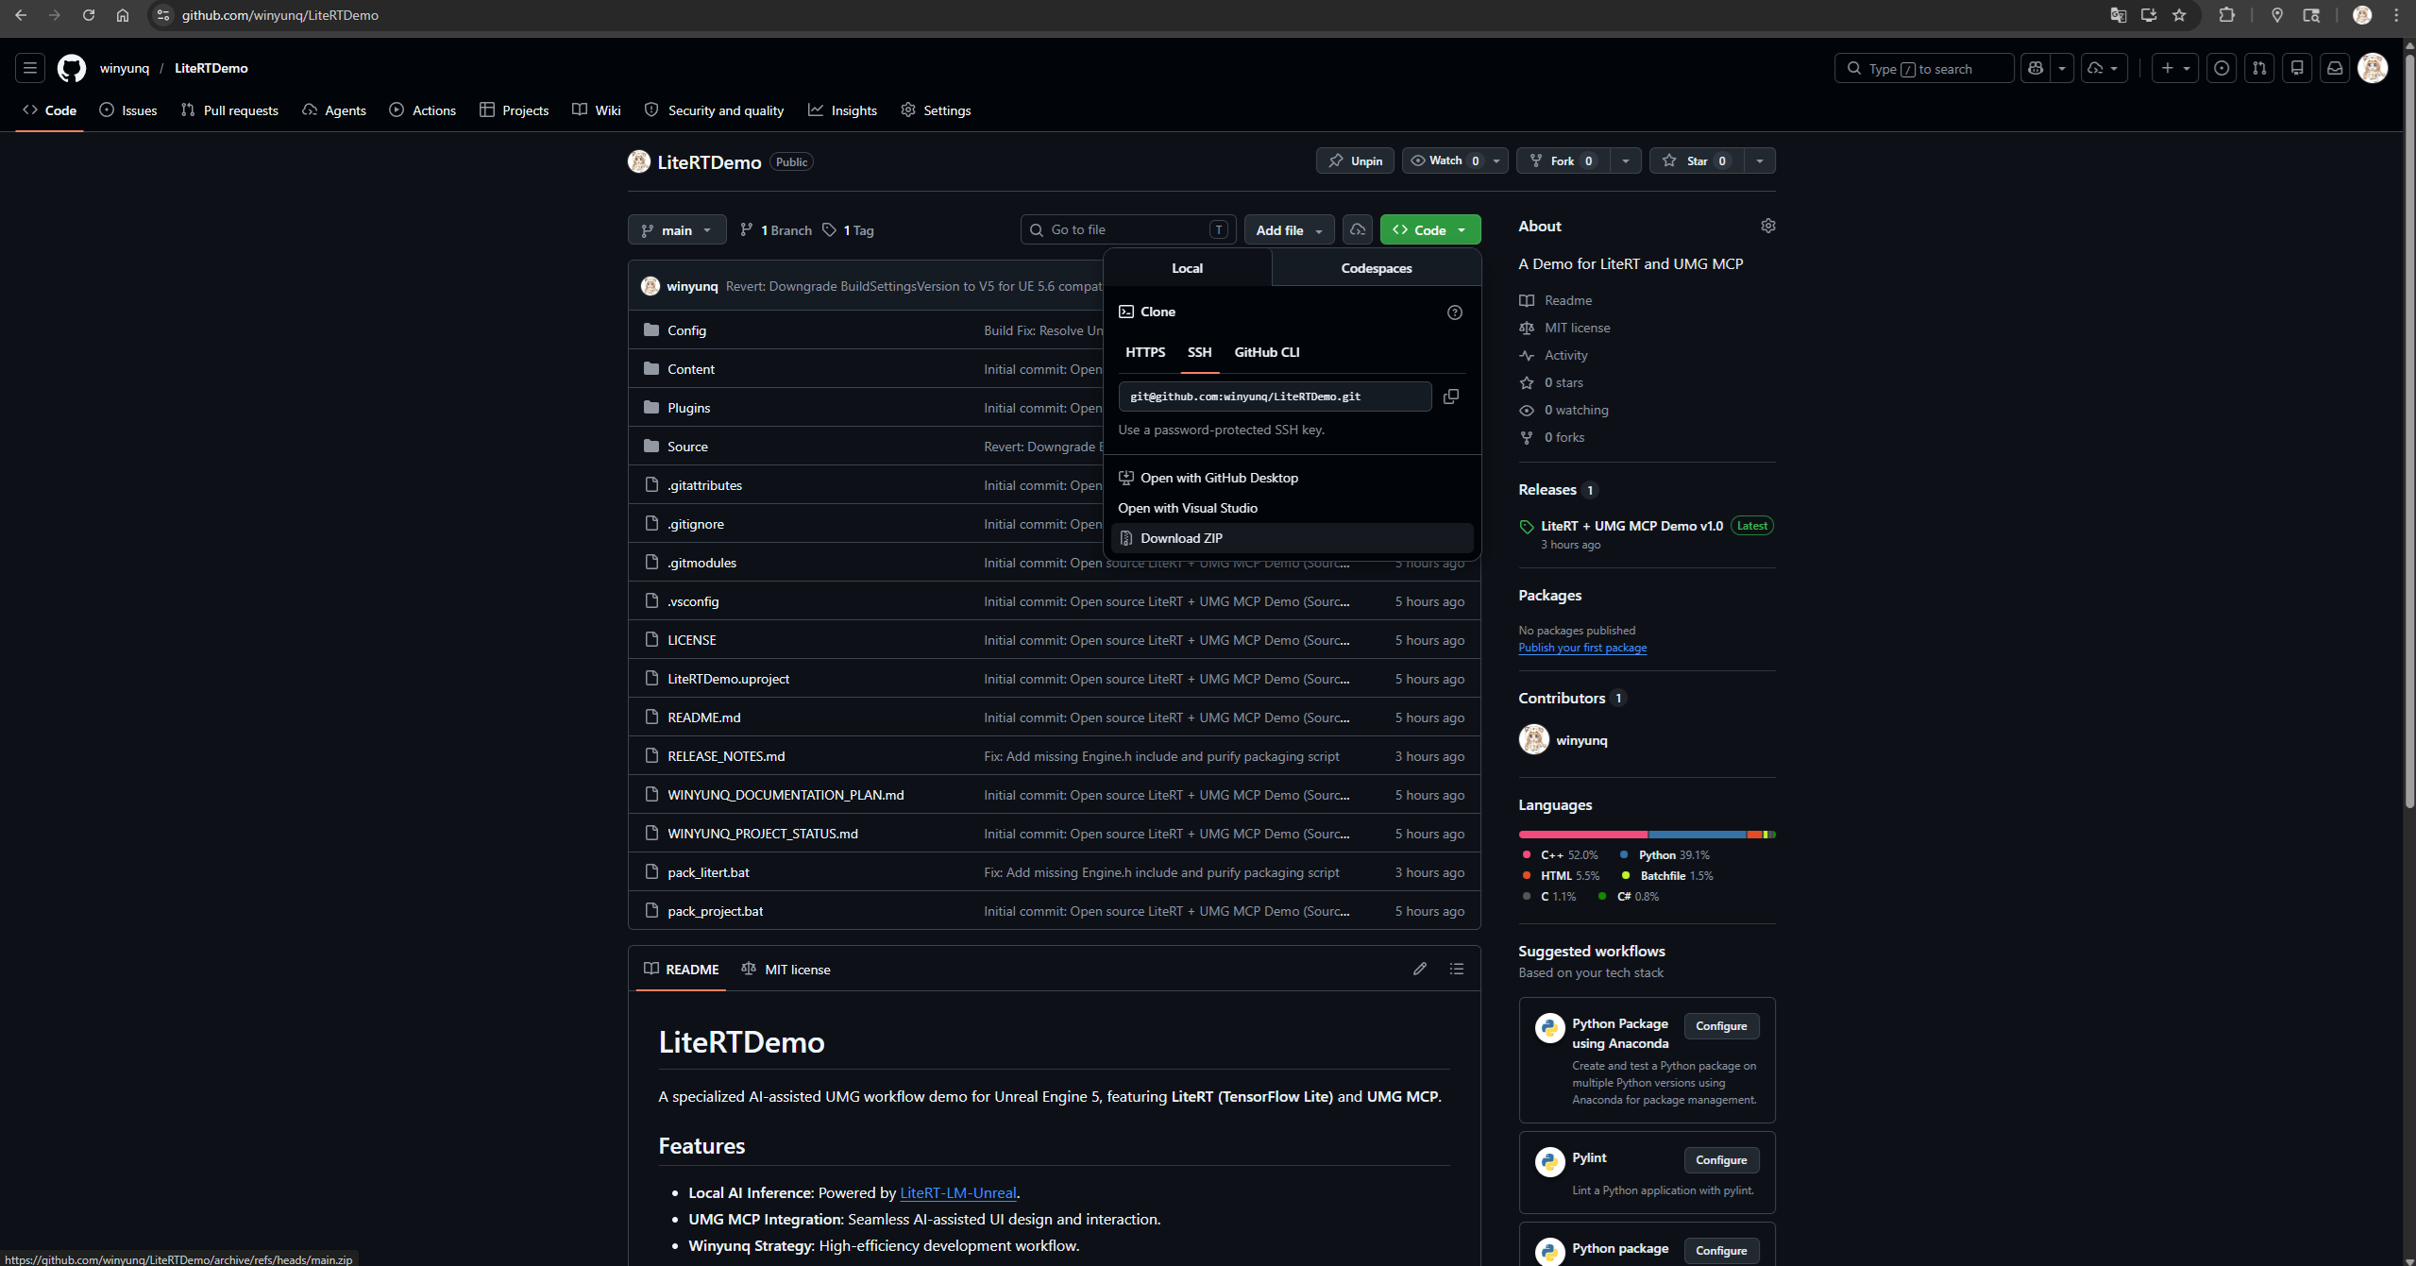Screen dimensions: 2416x1266
Task: View the 1 Tag link
Action: click(x=848, y=230)
